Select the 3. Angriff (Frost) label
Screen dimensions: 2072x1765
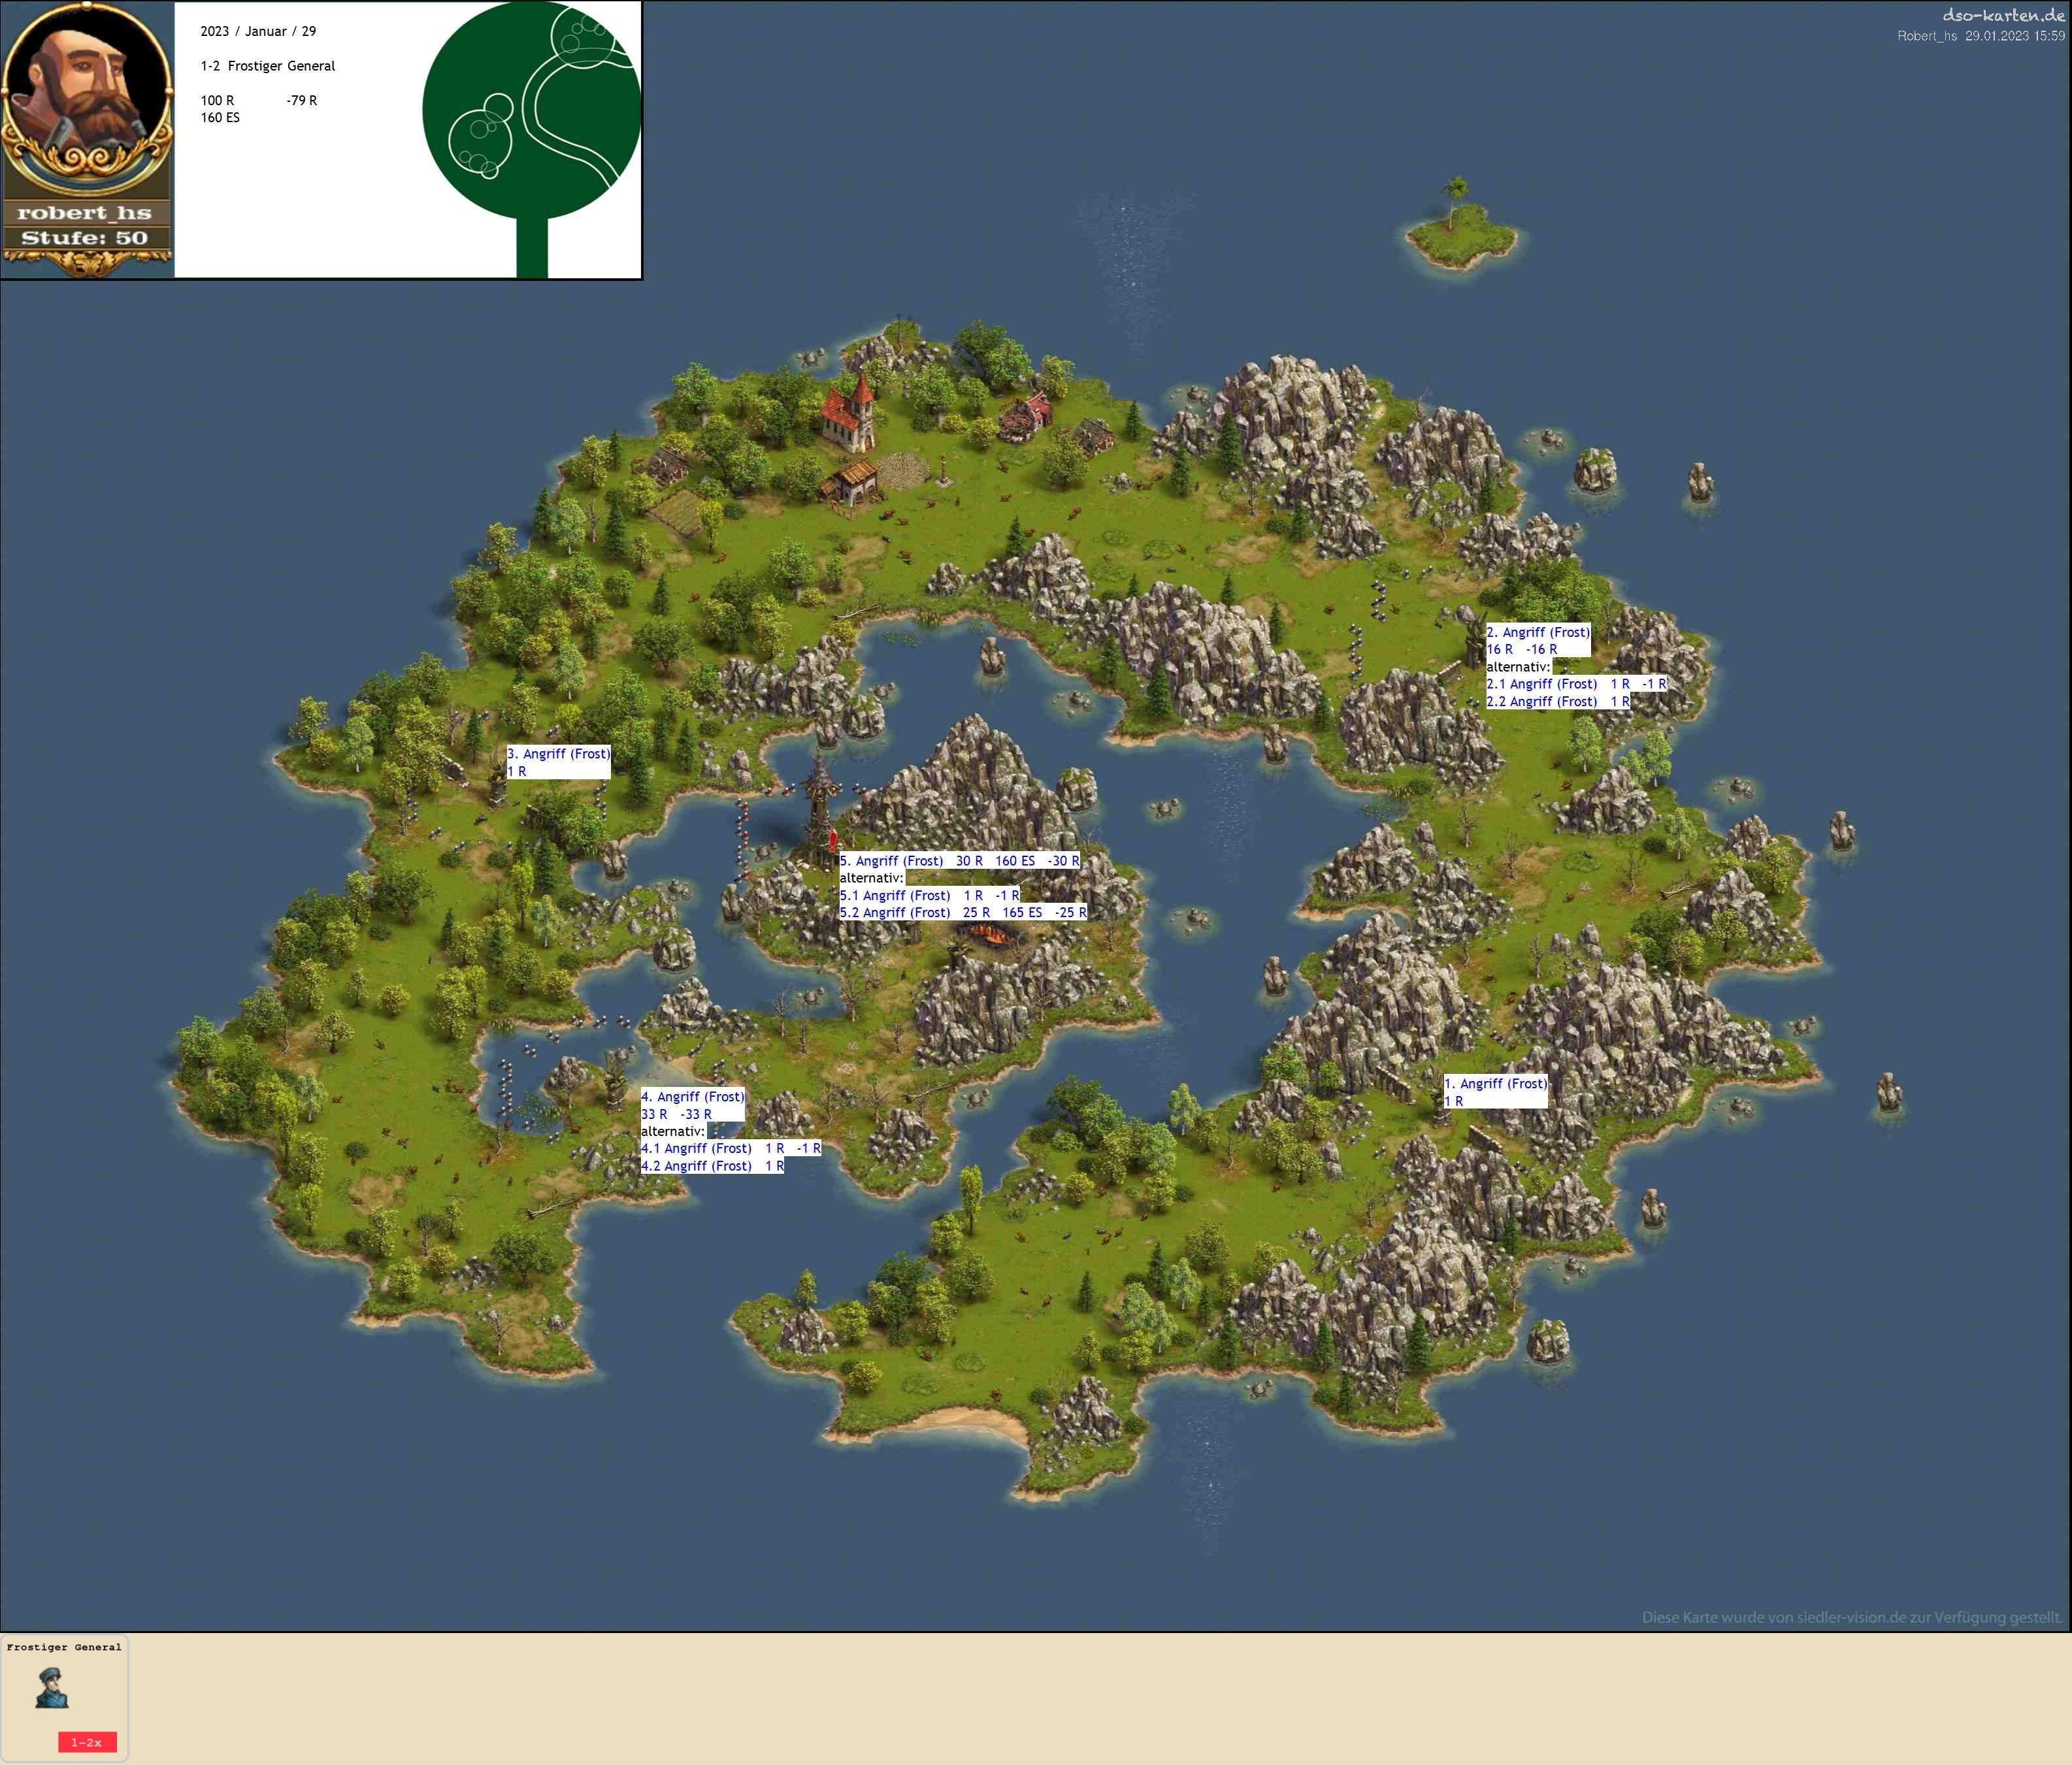(558, 754)
